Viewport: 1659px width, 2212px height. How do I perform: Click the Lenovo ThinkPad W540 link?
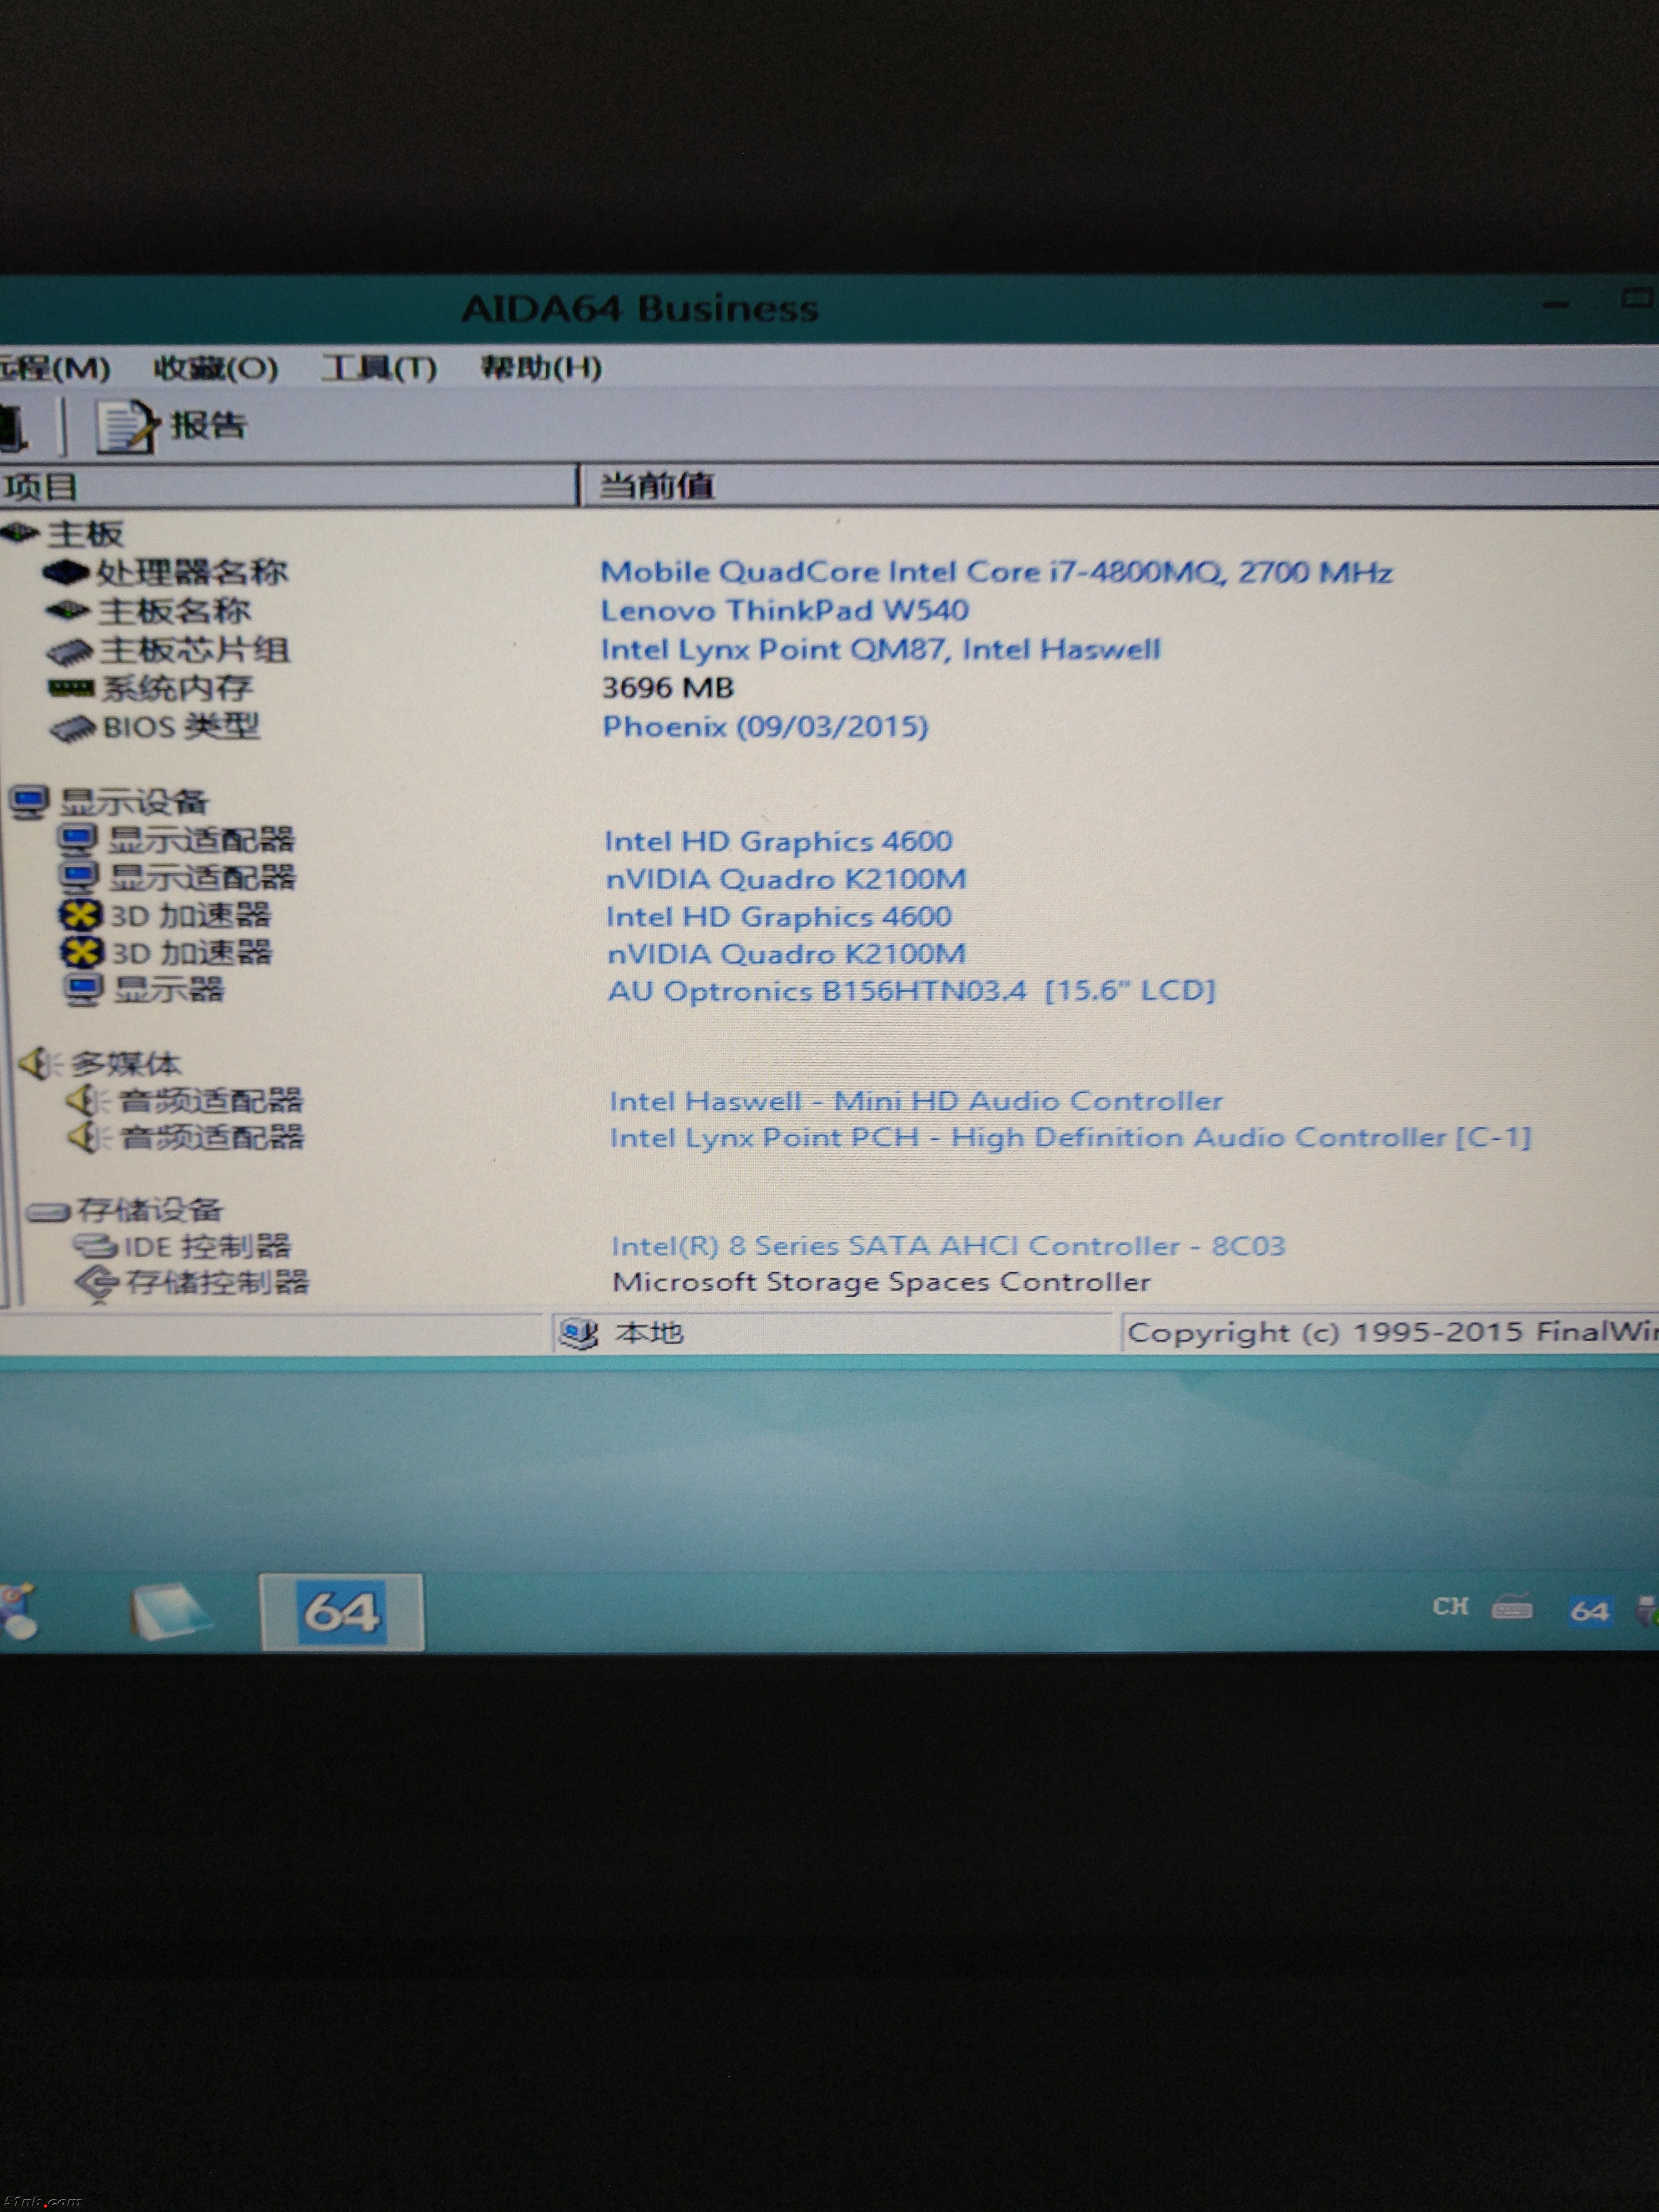click(x=784, y=610)
